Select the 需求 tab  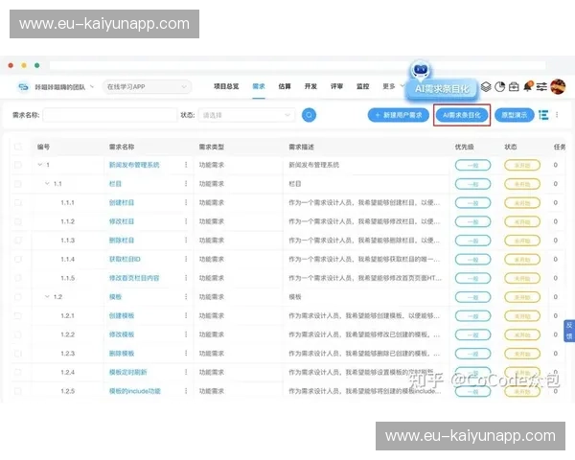tap(259, 86)
